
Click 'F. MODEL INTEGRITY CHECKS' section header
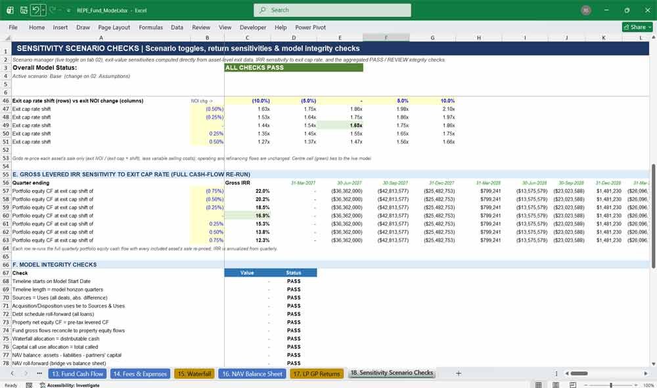point(55,265)
